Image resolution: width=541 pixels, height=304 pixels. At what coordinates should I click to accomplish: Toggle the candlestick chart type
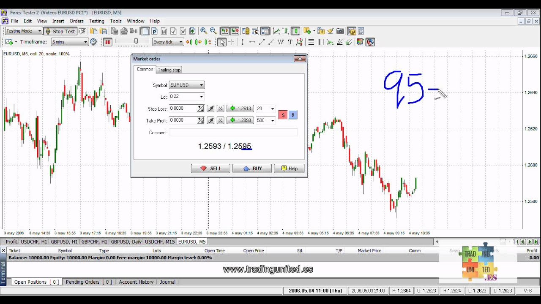295,31
